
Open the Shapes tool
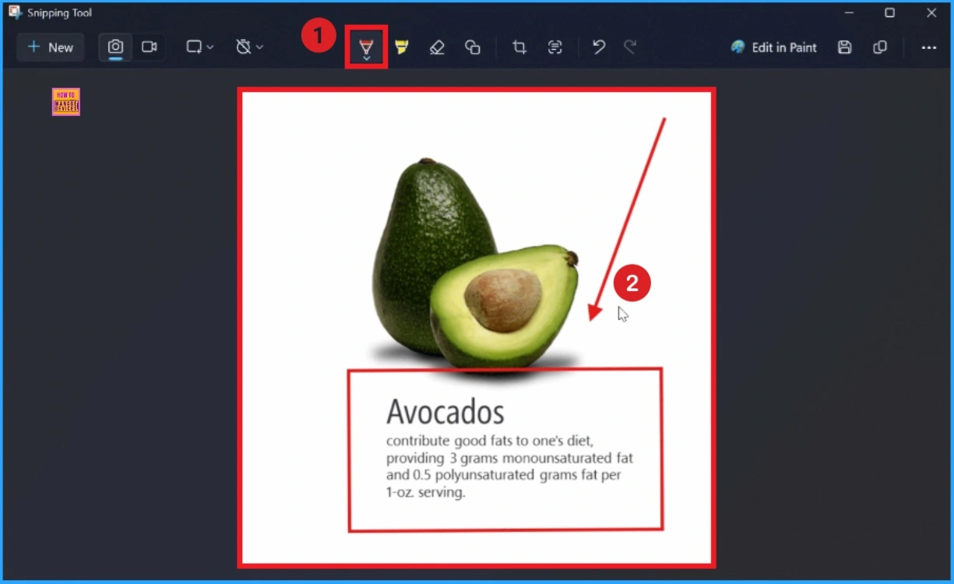tap(473, 47)
